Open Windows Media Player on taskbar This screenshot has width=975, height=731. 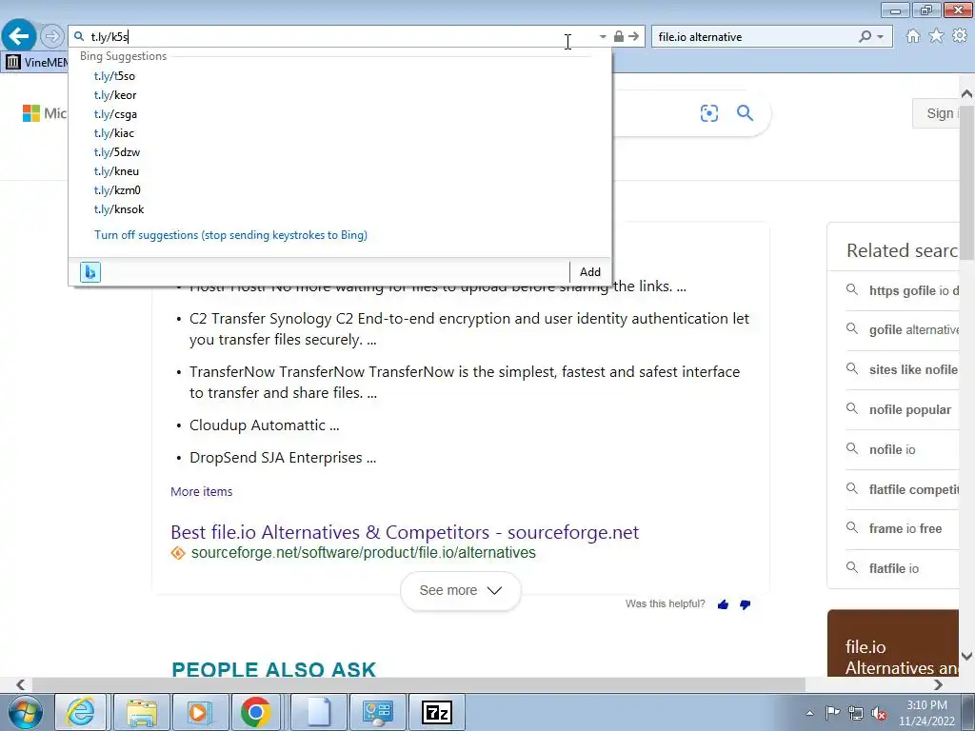click(x=199, y=712)
